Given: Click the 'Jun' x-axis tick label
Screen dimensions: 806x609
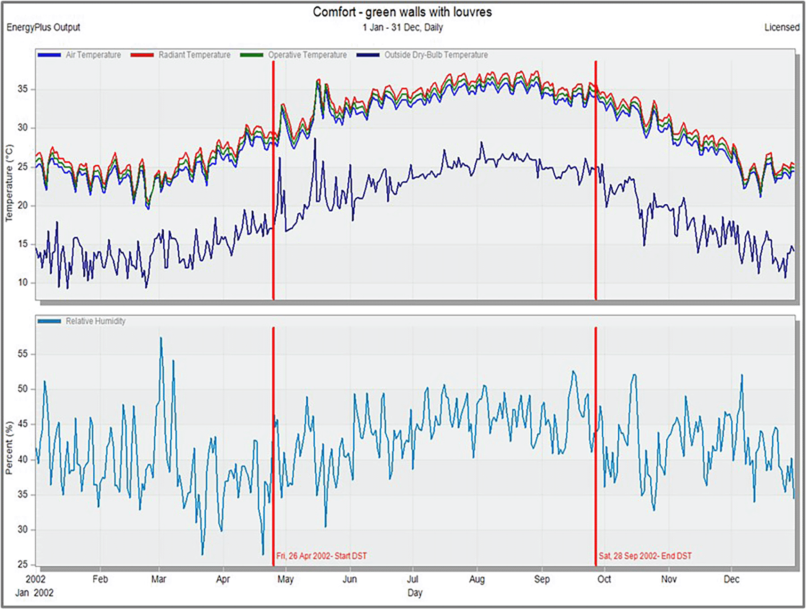Looking at the screenshot, I should click(x=349, y=579).
